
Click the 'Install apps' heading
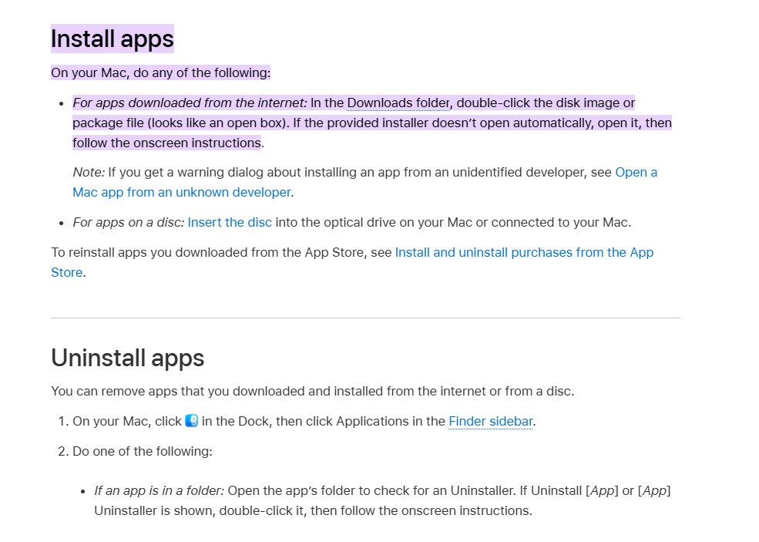[x=113, y=39]
